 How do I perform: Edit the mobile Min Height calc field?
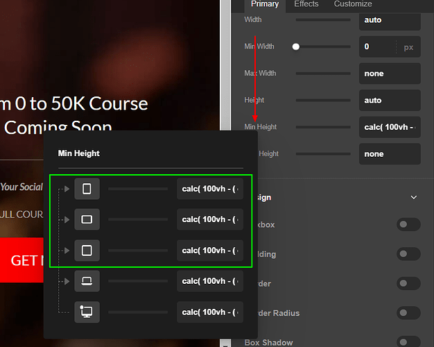tap(209, 189)
